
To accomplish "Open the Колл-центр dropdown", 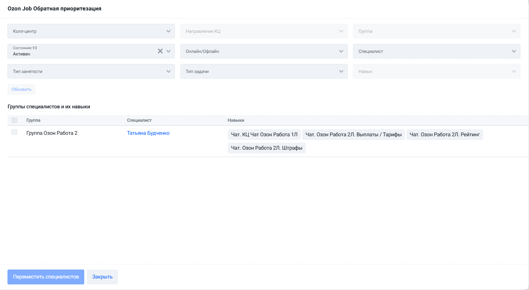I will 91,31.
